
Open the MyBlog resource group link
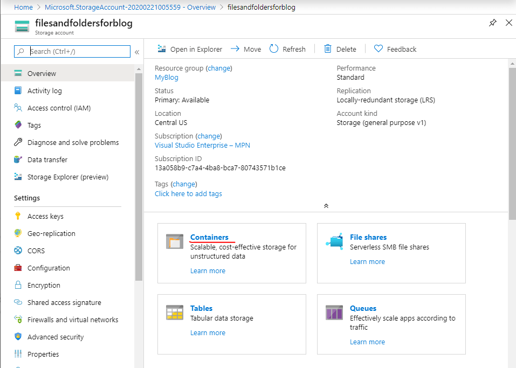[166, 77]
